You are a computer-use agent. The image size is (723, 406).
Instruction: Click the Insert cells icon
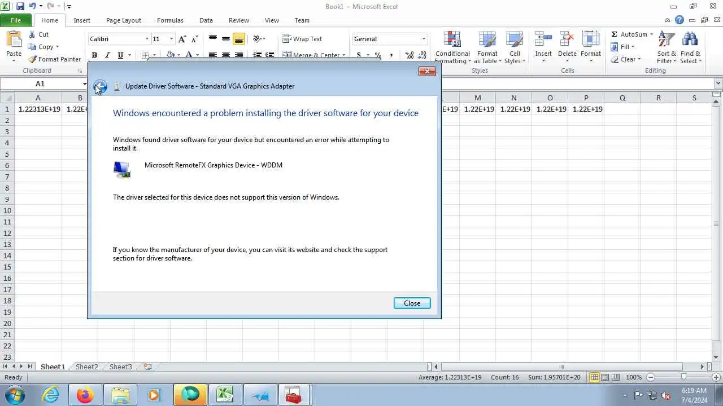click(x=543, y=39)
